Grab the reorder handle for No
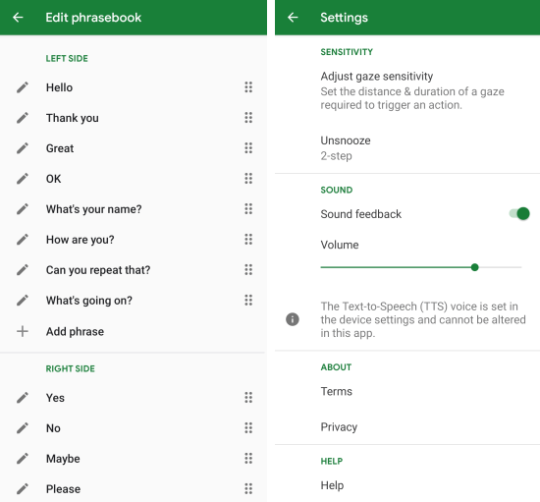The height and width of the screenshot is (502, 540). click(248, 427)
